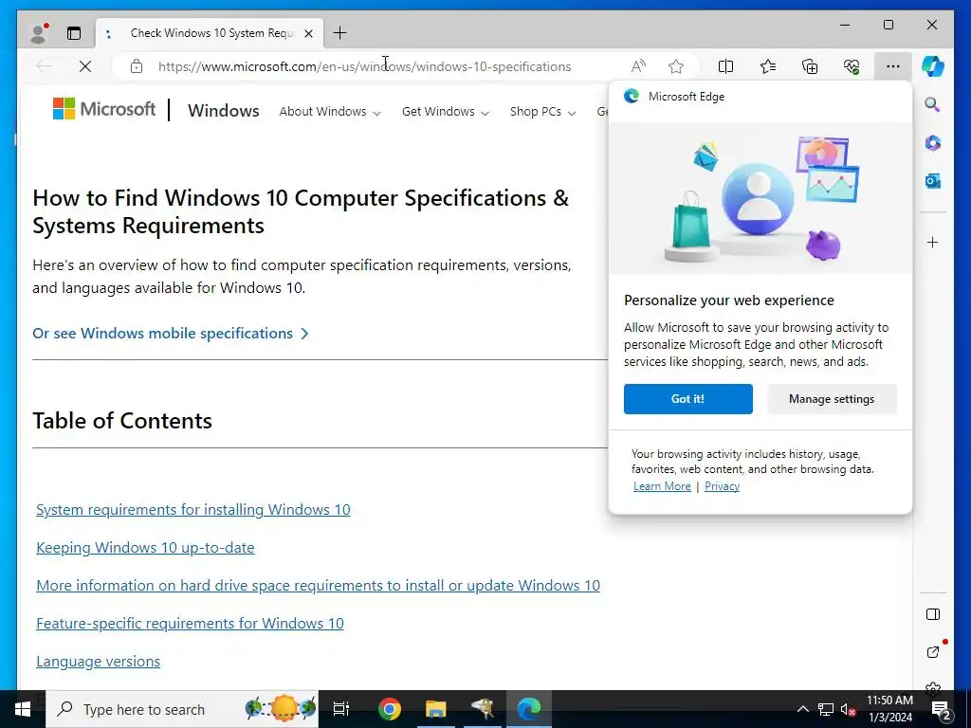The width and height of the screenshot is (971, 728).
Task: Open File Explorer from taskbar
Action: [436, 709]
